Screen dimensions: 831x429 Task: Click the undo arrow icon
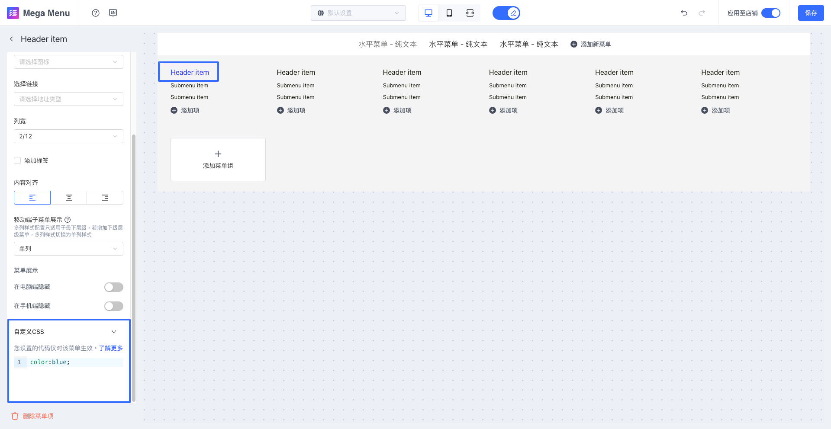(684, 13)
